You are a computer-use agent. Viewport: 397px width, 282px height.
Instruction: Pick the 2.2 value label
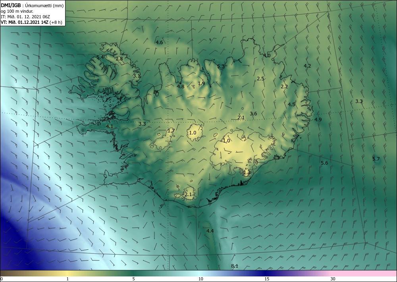(284, 86)
